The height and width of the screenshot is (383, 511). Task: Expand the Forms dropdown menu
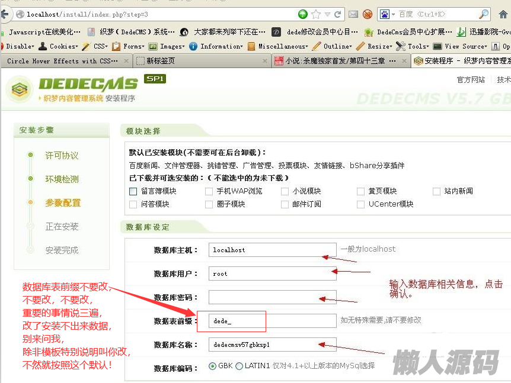tap(133, 46)
